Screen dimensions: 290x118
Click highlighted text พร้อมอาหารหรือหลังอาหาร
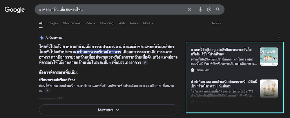(99, 51)
